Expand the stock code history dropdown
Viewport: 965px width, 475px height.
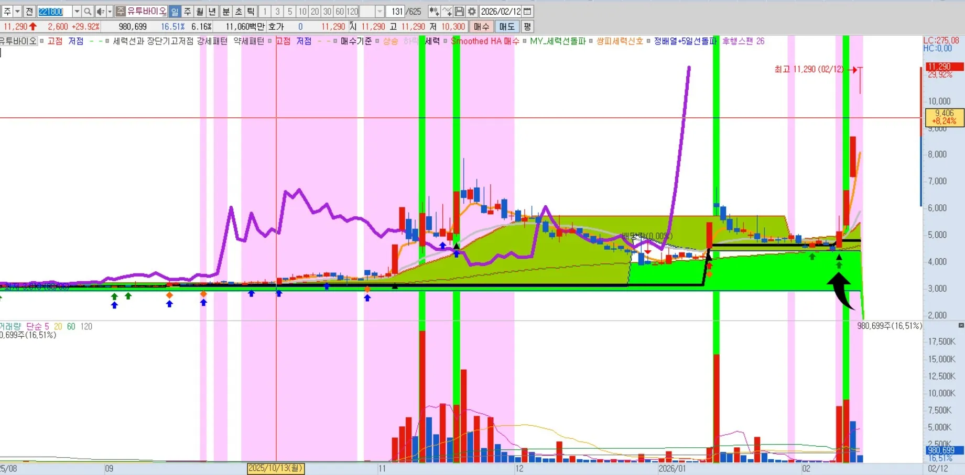[x=77, y=12]
